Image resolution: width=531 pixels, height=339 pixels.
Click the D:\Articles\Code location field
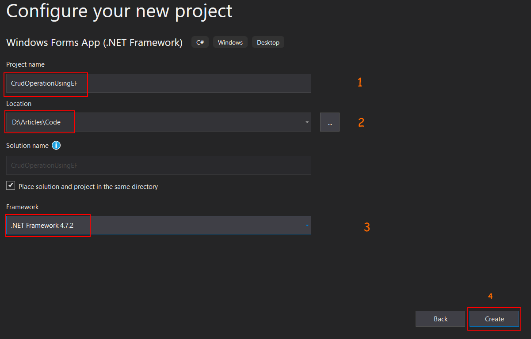pyautogui.click(x=155, y=122)
